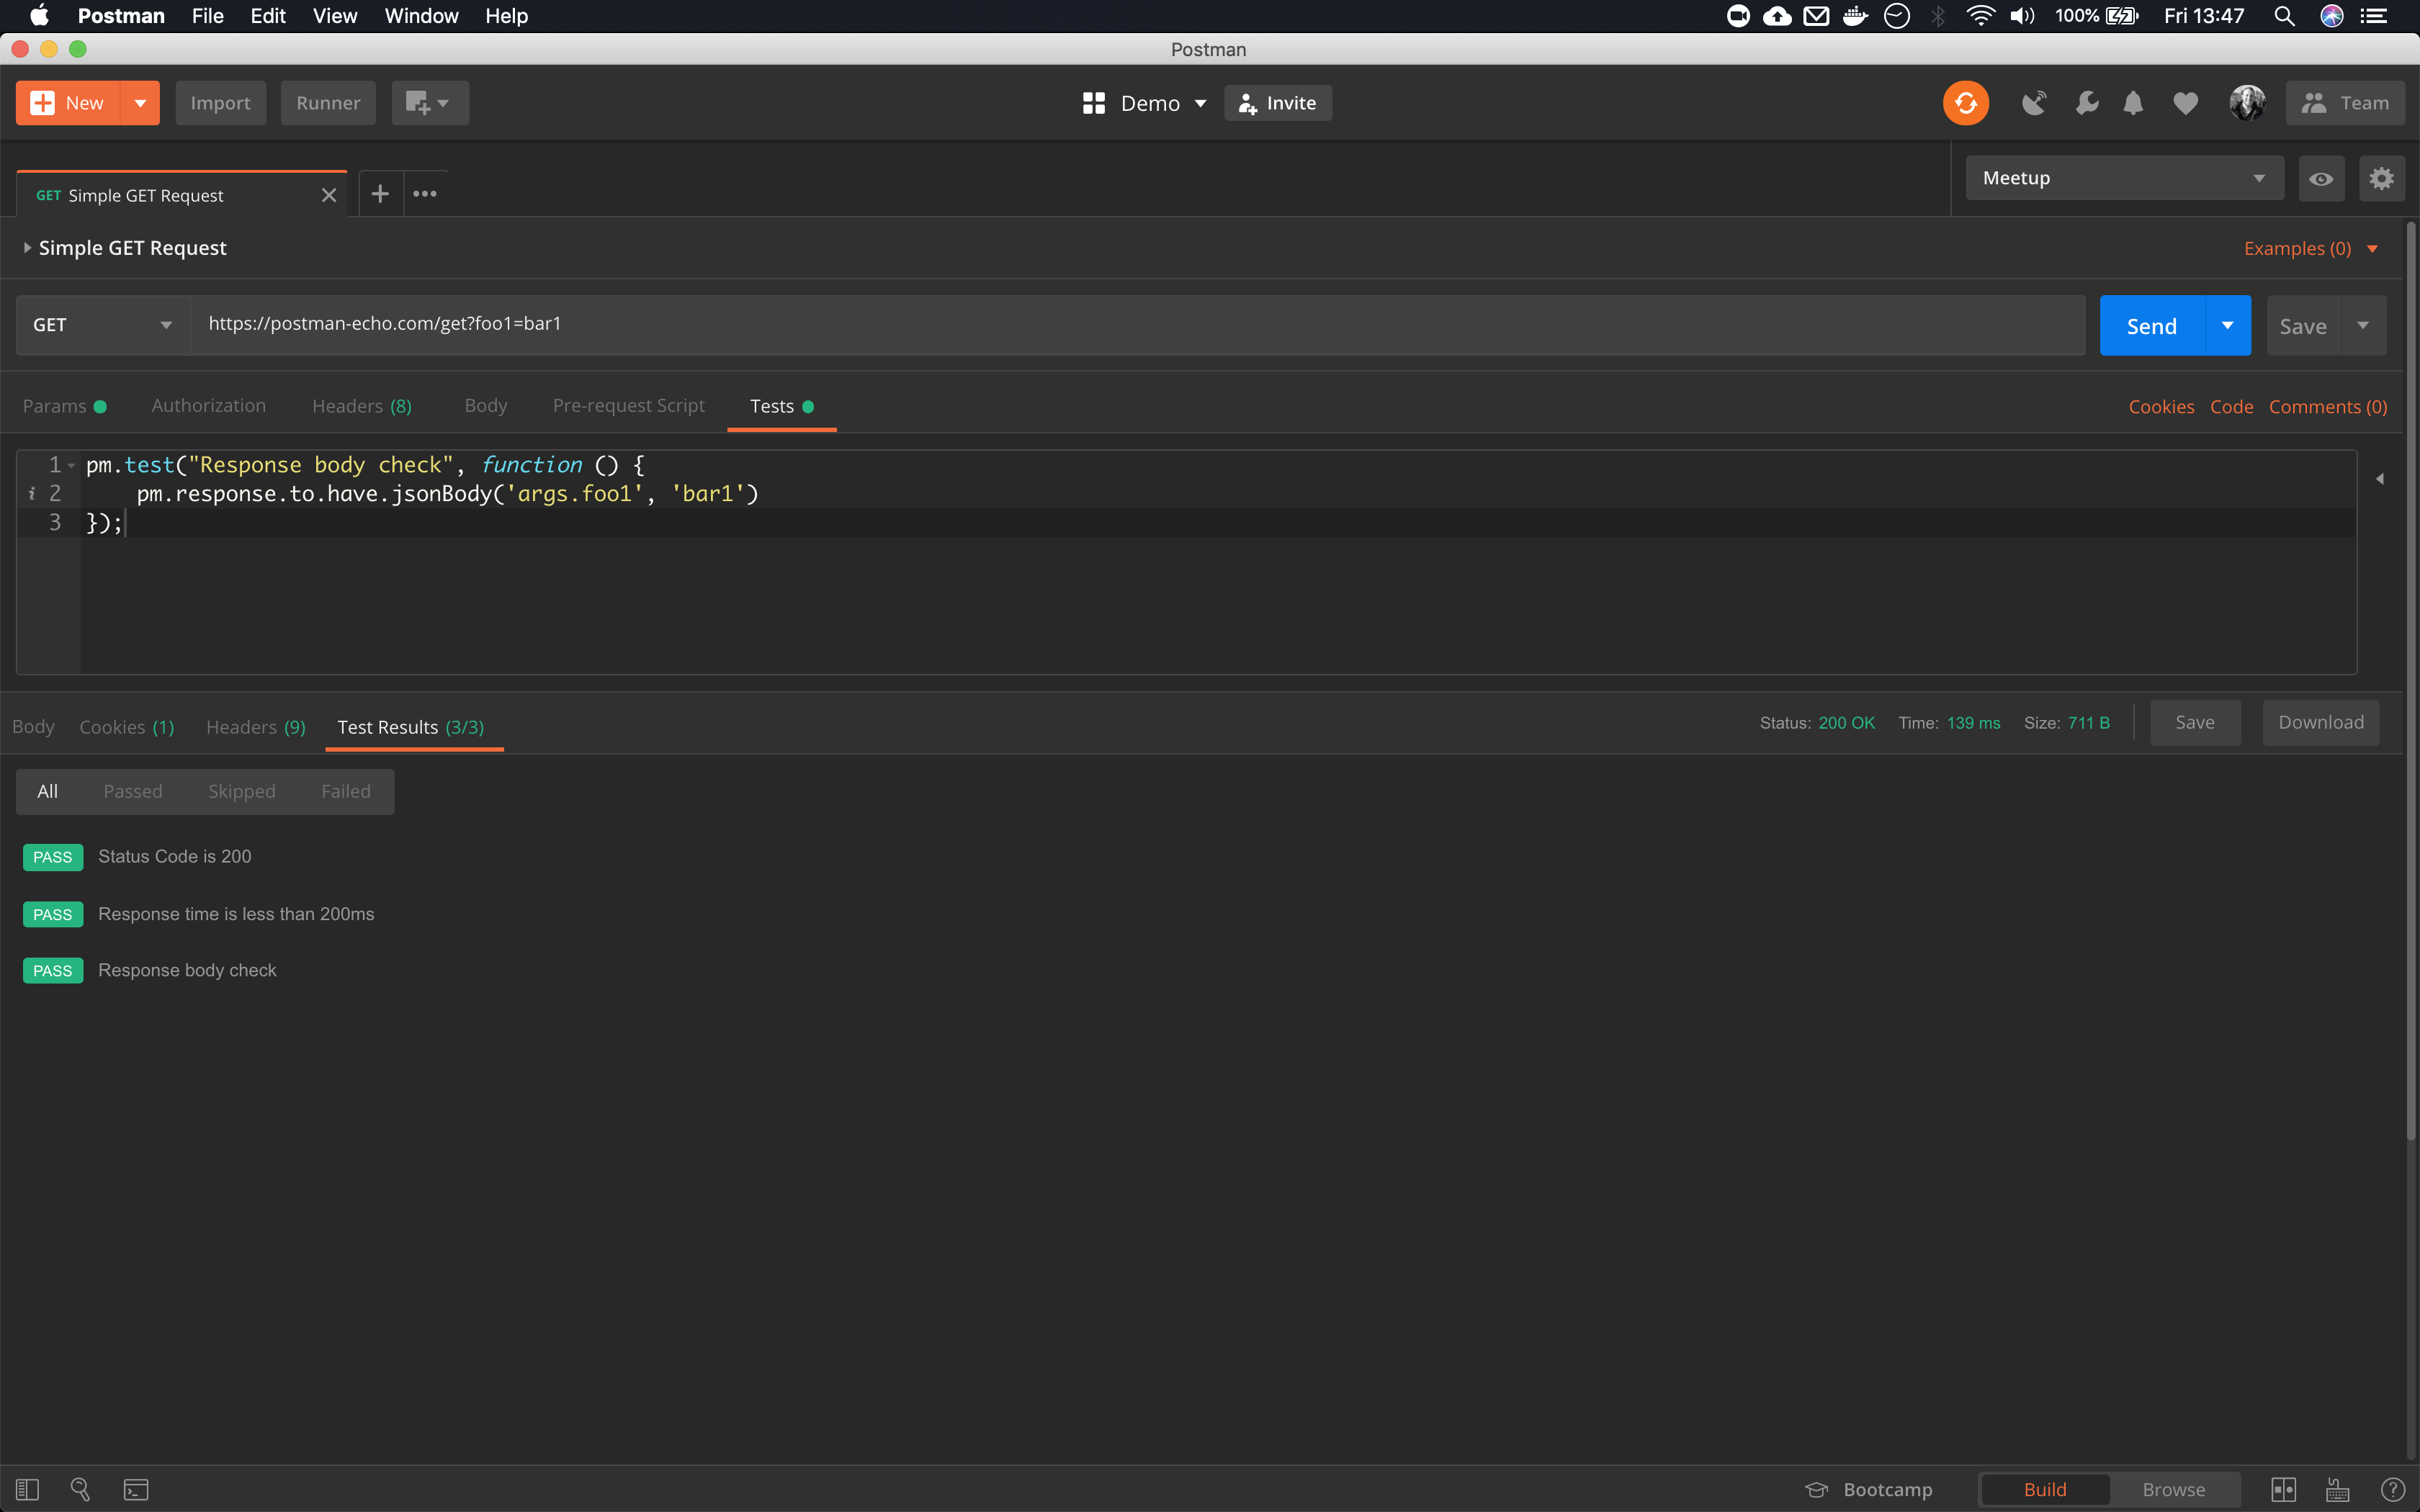Open search using the magnifier icon
Screen dimensions: 2420x1512
(81, 1489)
